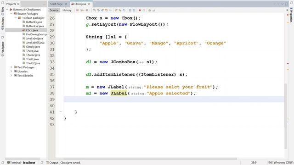Click the Last Edit toolbar icon
Image resolution: width=294 pixels, height=165 pixels.
77,10
